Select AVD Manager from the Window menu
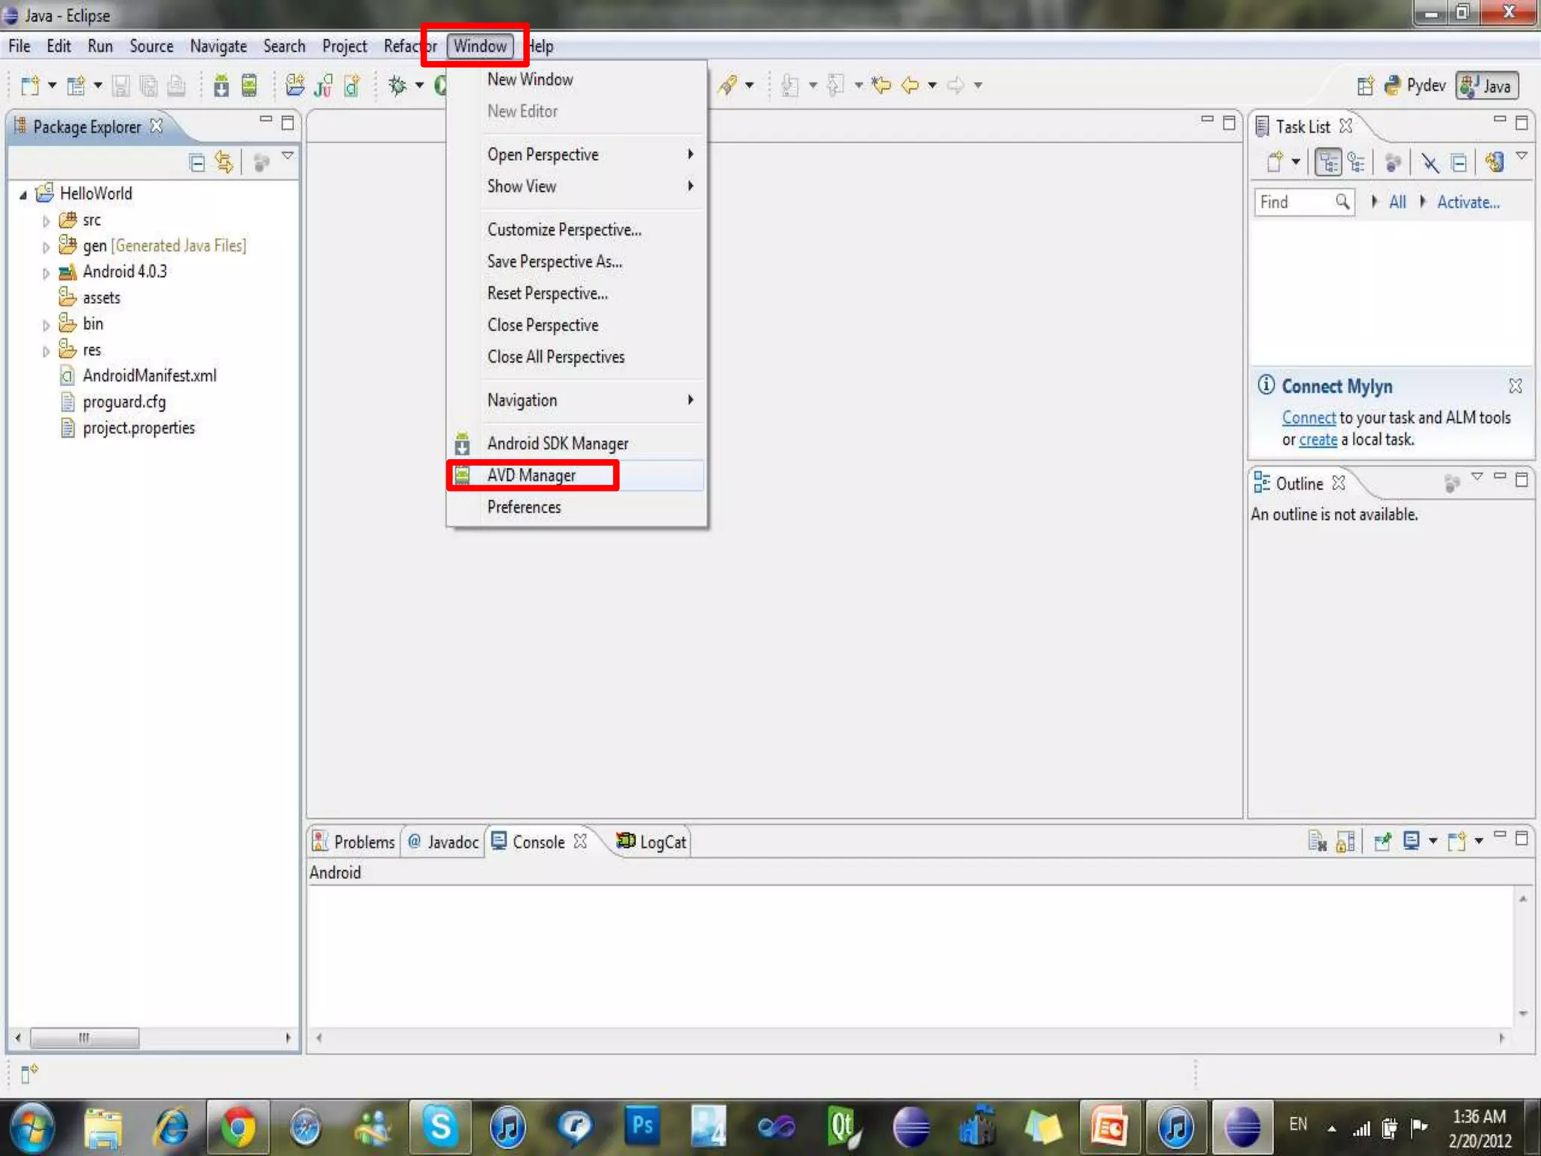This screenshot has width=1541, height=1156. 532,476
